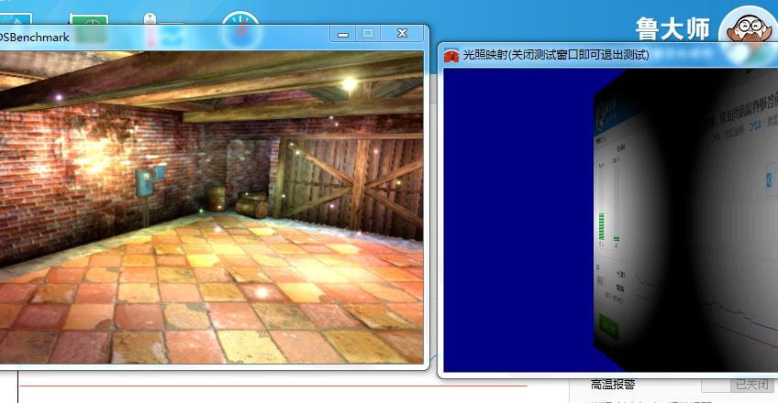Click the wooden gate in the 3D scene
778x403 pixels.
[x=349, y=183]
